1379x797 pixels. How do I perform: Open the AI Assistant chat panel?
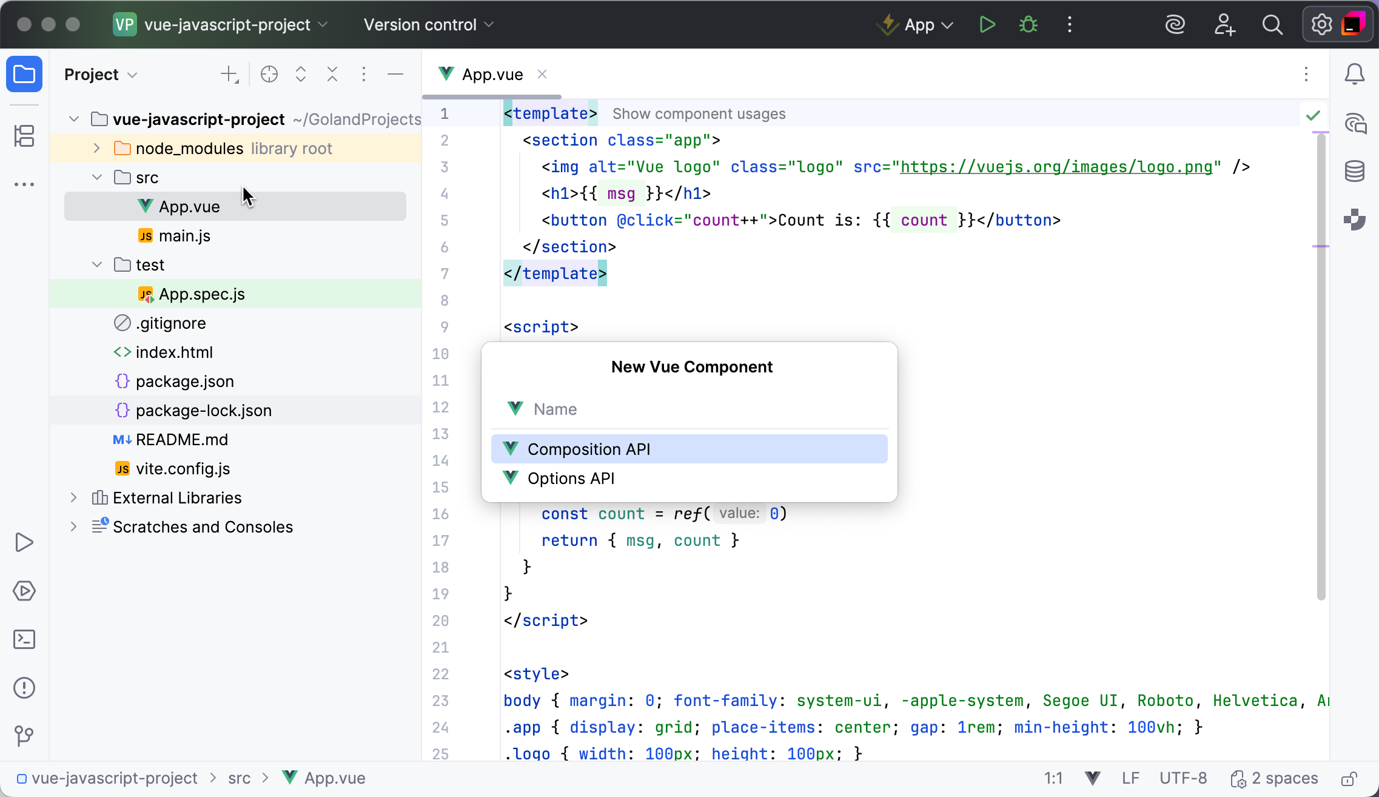click(x=1354, y=123)
